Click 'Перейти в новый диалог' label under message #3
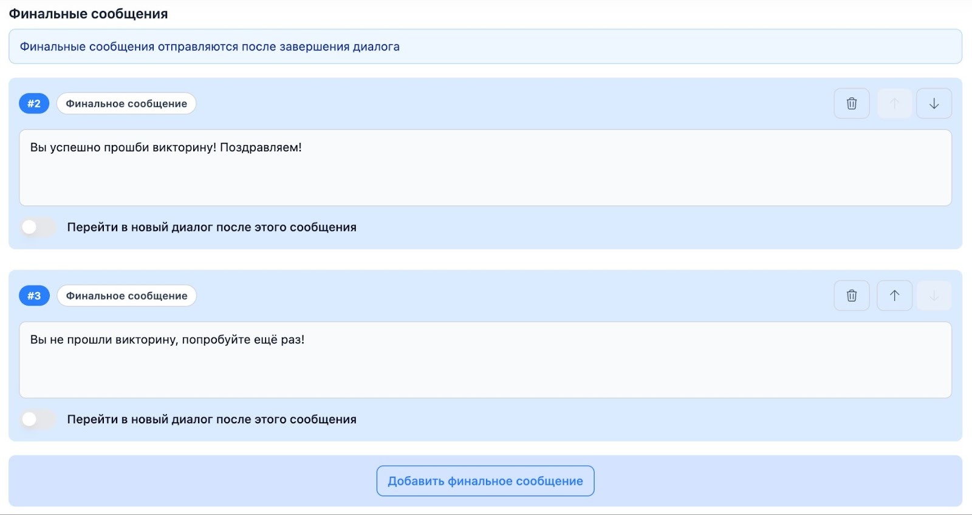Screen dimensions: 972x515 click(x=211, y=419)
